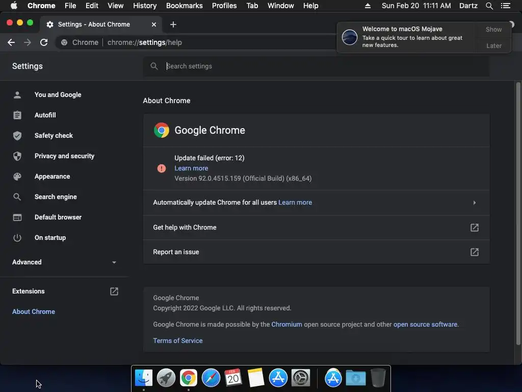The width and height of the screenshot is (522, 392).
Task: Open Launchpad rocket icon in Dock
Action: click(x=166, y=378)
